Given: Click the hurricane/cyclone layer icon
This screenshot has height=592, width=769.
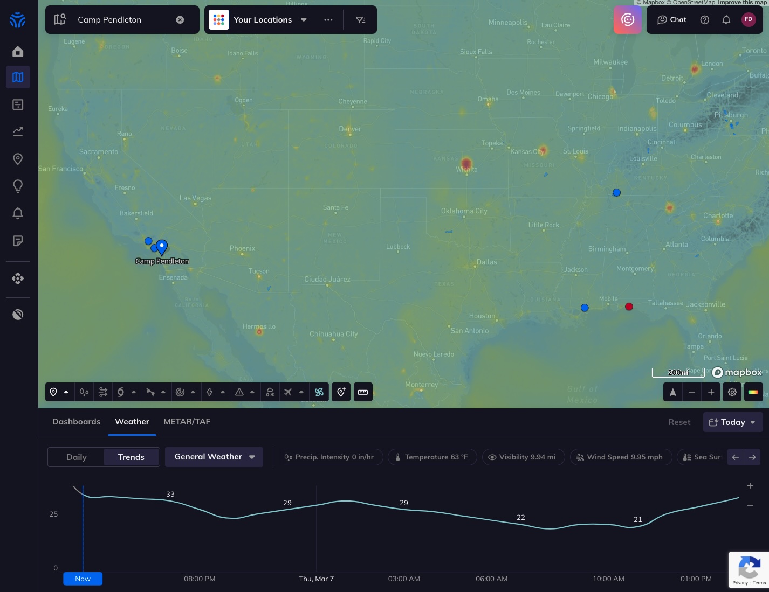Looking at the screenshot, I should click(x=121, y=392).
